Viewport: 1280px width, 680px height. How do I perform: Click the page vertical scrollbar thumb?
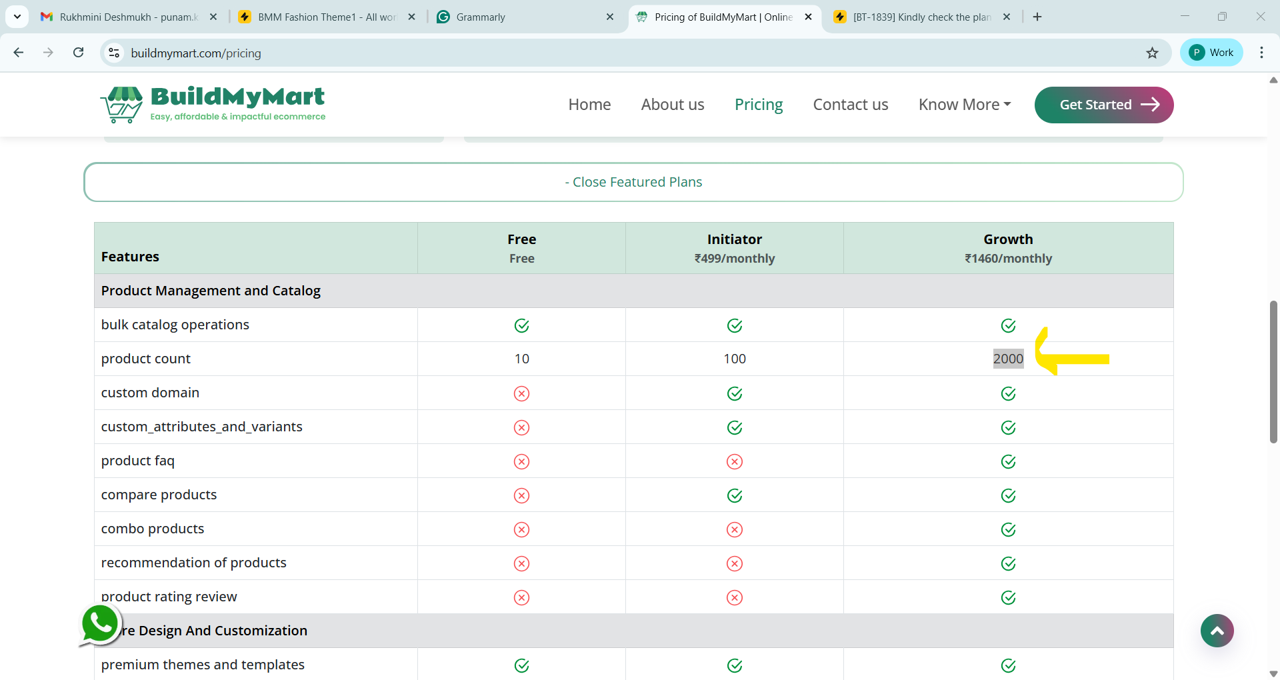point(1273,372)
